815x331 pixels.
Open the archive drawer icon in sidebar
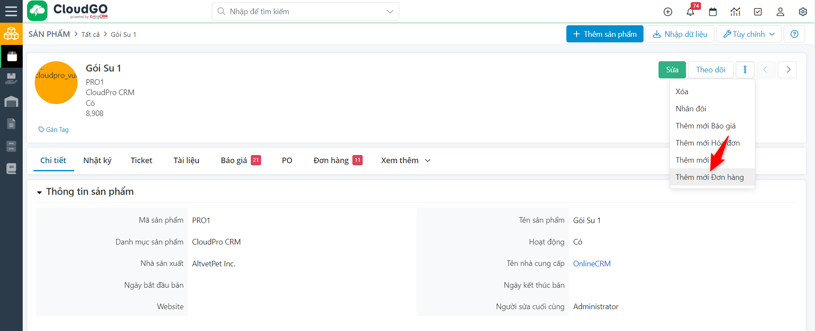[11, 146]
